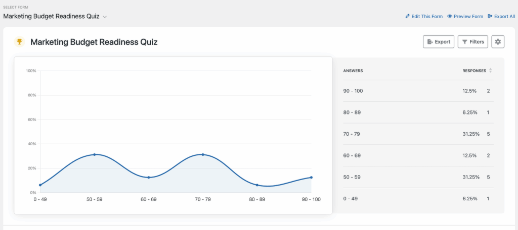Click the pencil icon beside Edit This Form
518x230 pixels.
pos(408,17)
